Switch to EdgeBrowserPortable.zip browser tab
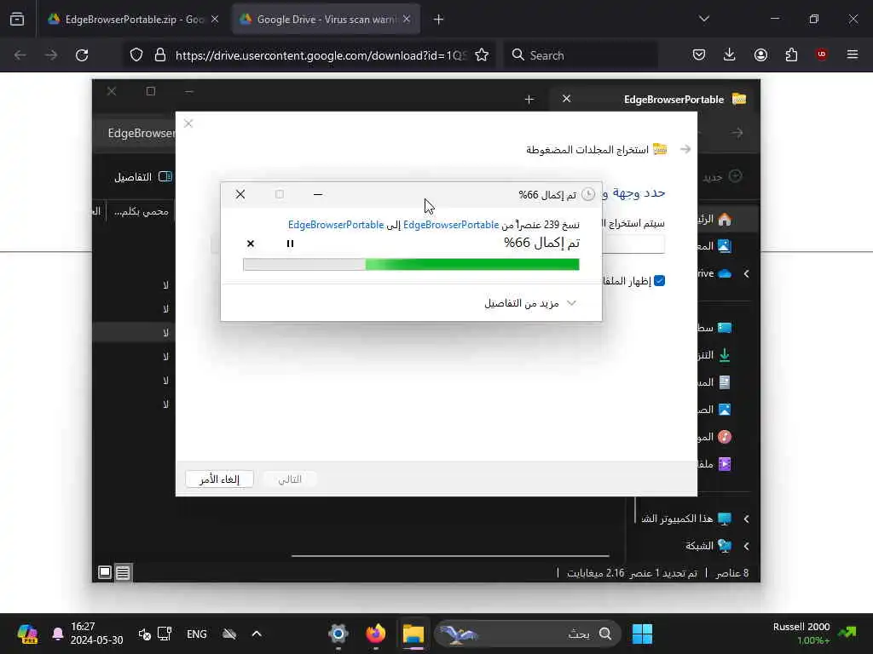This screenshot has height=654, width=873. 133,20
